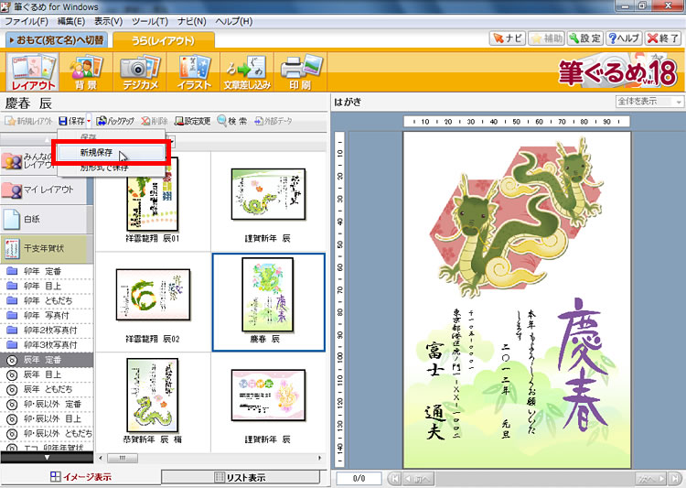
Task: Click the 検索 search icon
Action: [232, 121]
